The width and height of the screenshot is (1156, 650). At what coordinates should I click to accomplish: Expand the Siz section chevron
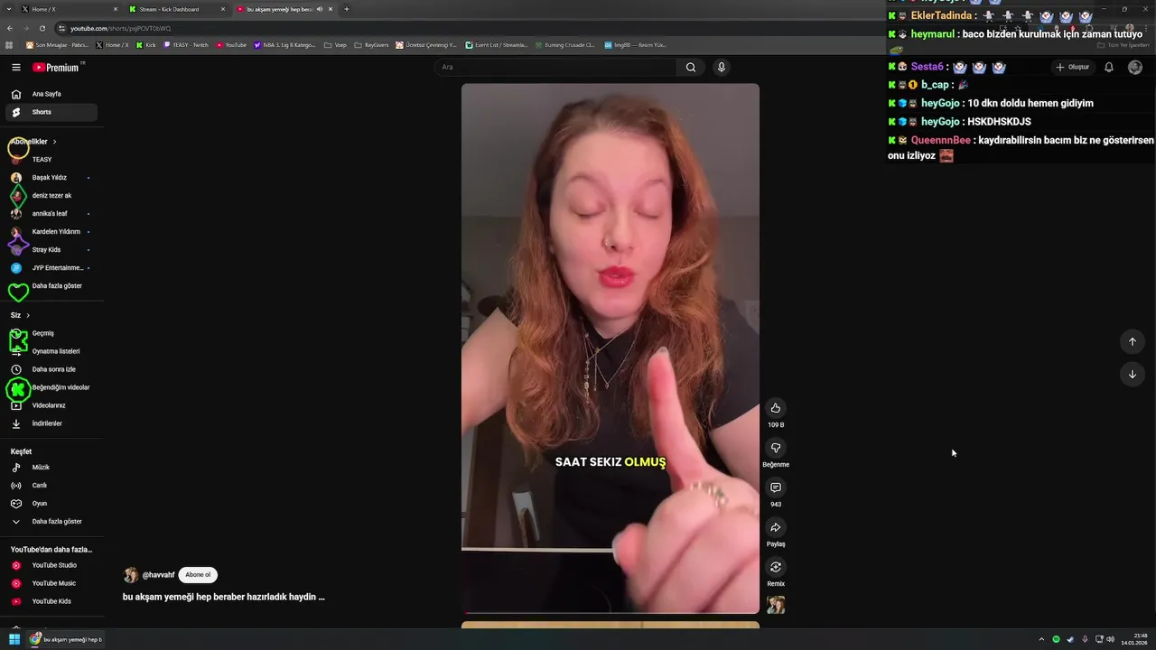pos(28,315)
